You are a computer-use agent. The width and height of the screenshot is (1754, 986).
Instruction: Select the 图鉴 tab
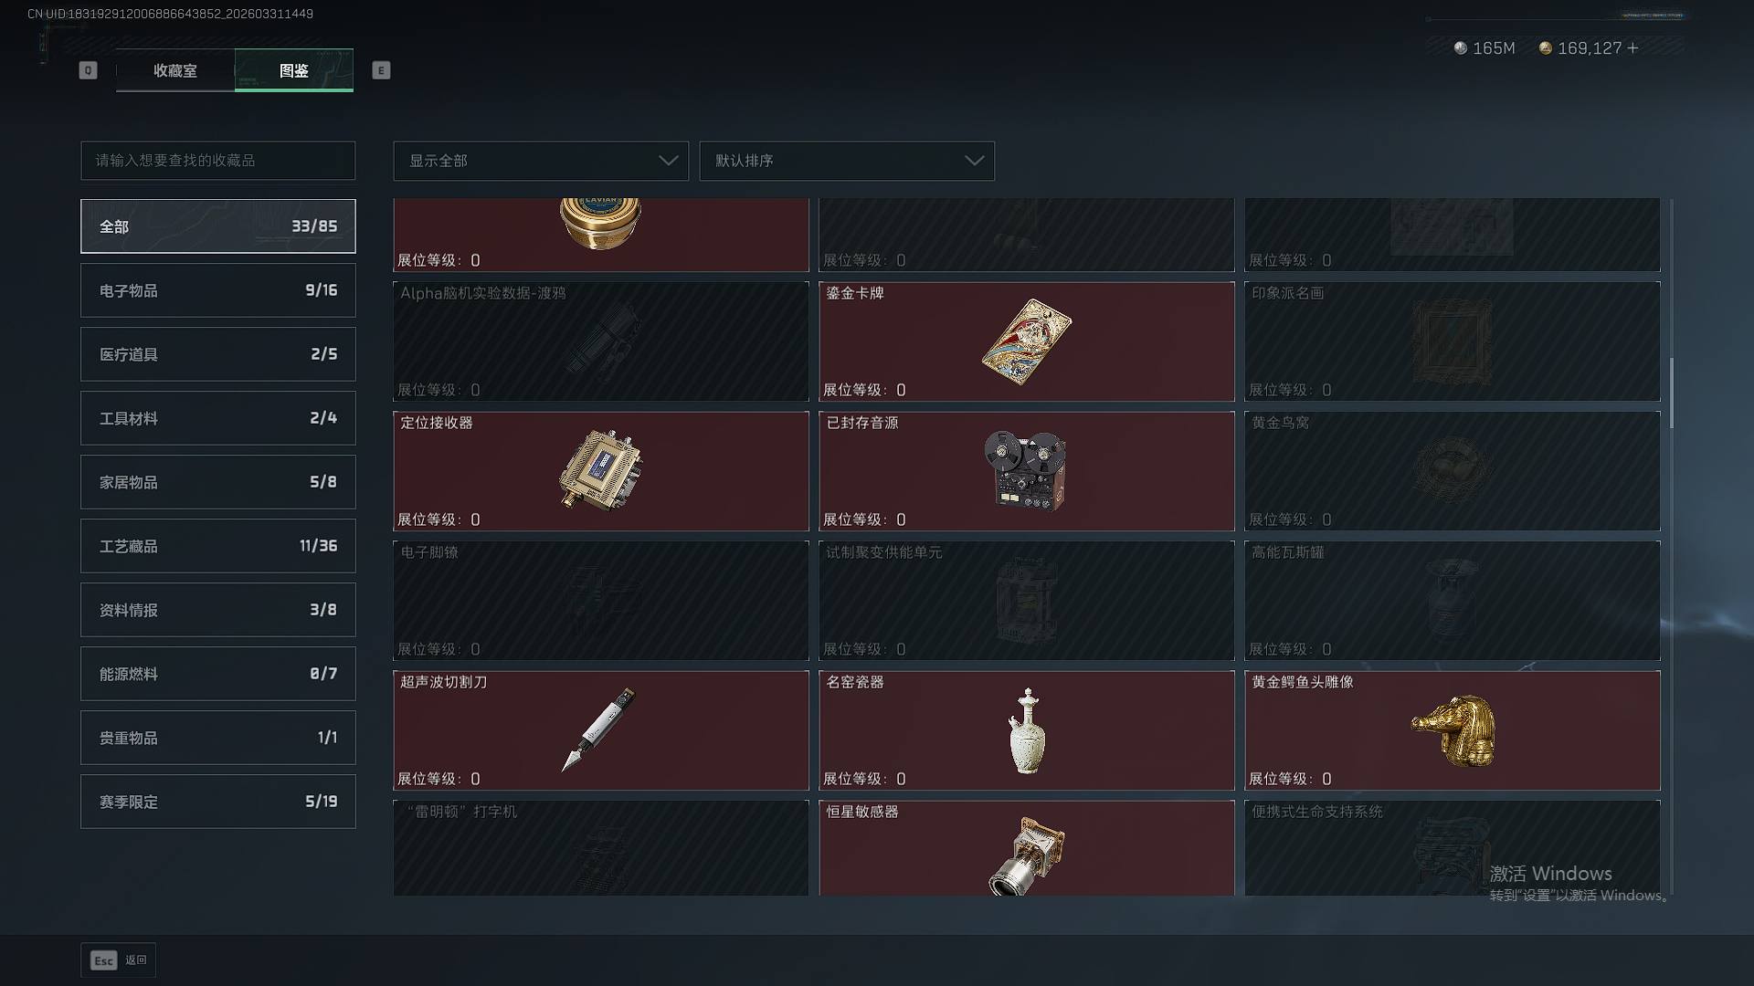(294, 70)
